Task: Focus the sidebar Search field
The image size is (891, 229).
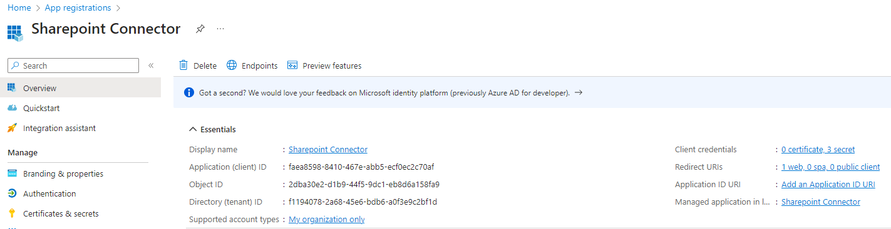Action: tap(73, 66)
